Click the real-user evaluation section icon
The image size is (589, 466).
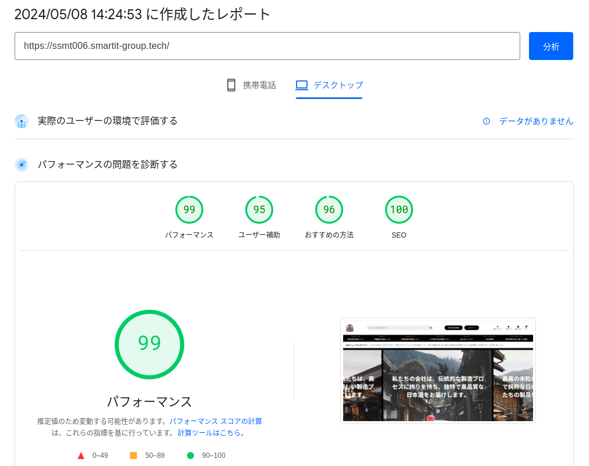click(x=22, y=121)
